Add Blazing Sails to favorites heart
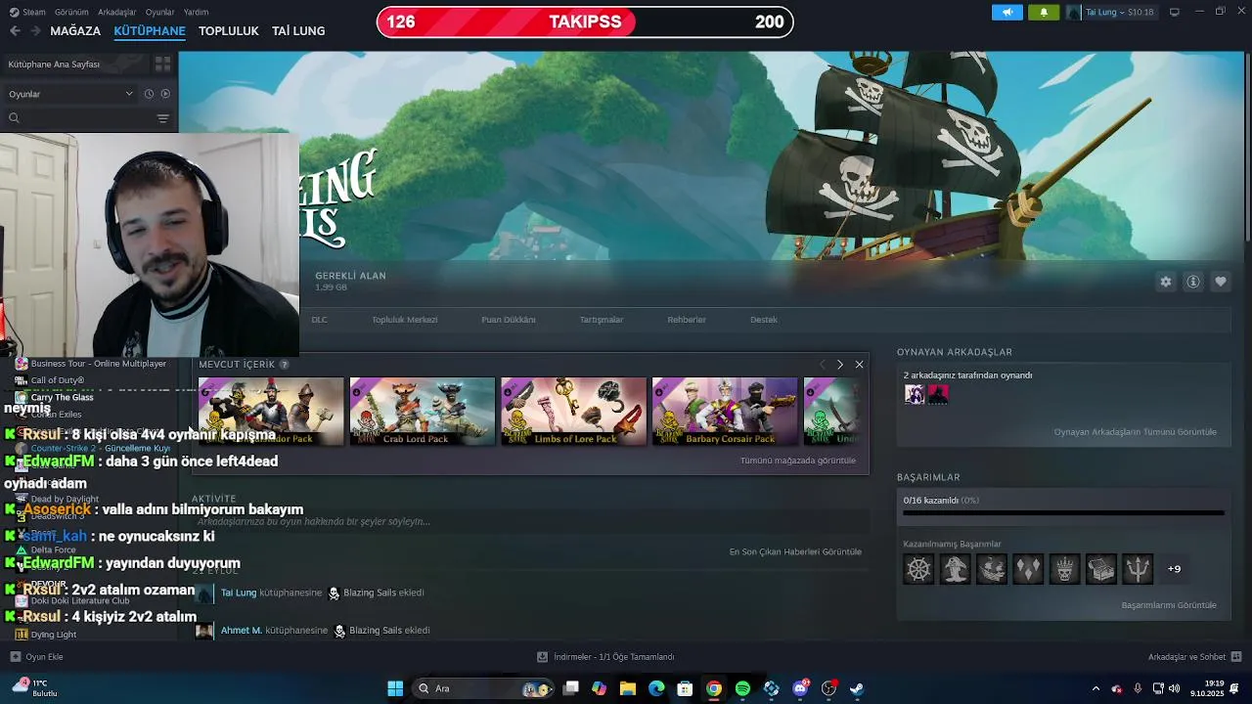1252x704 pixels. point(1221,282)
